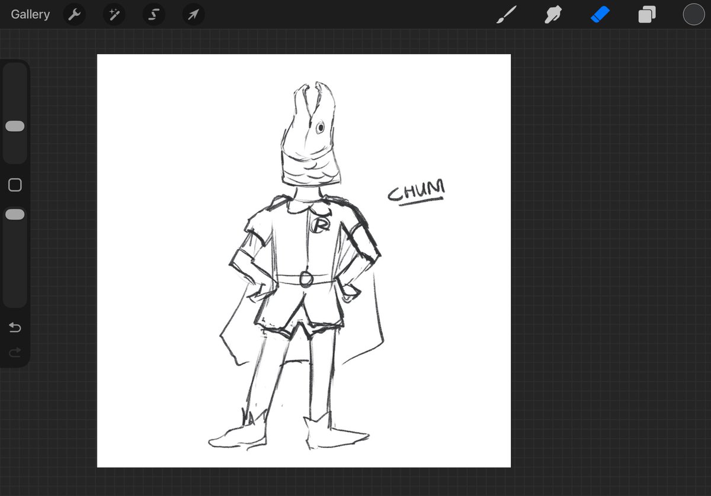
Task: Adjust the brush size slider handle
Action: click(15, 126)
